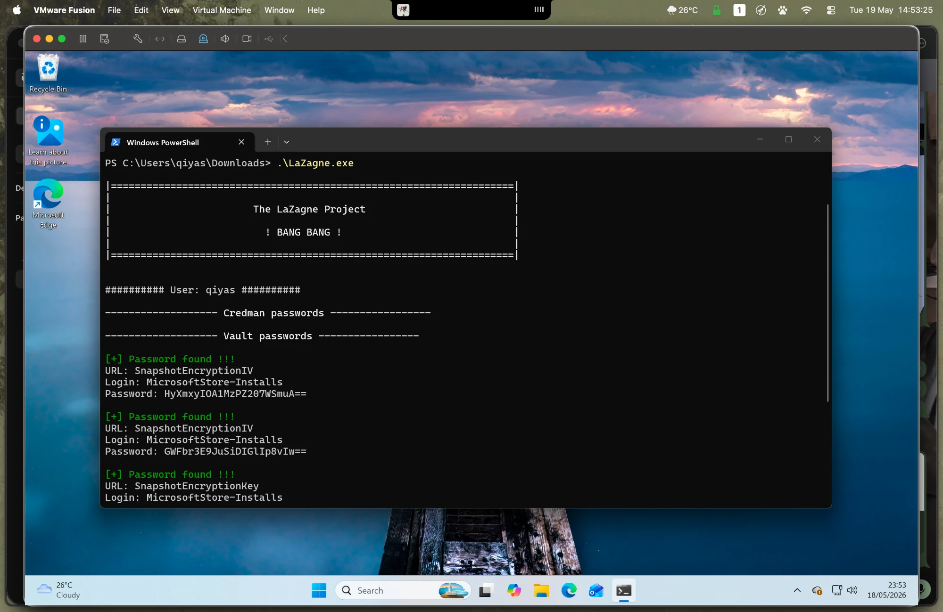The height and width of the screenshot is (612, 943).
Task: Click the weather 26°C menu bar item
Action: (x=682, y=10)
